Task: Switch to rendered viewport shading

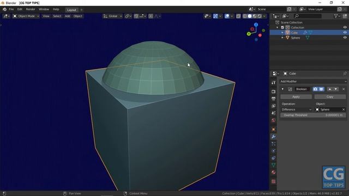Action: coord(260,16)
